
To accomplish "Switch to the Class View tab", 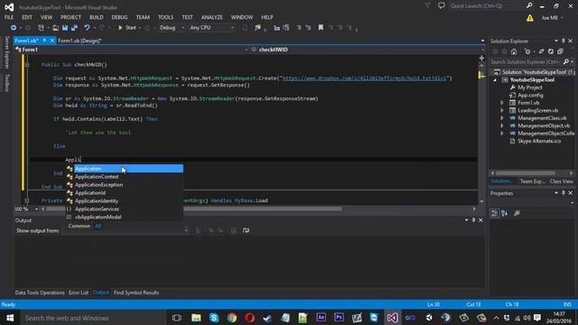I will coord(561,181).
